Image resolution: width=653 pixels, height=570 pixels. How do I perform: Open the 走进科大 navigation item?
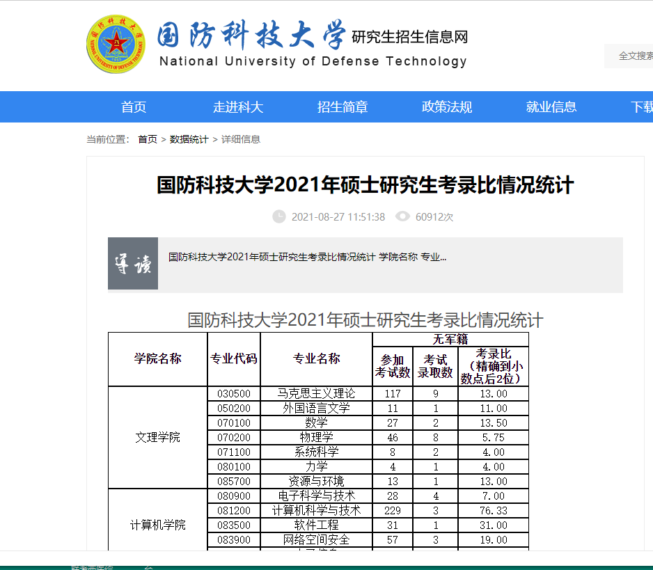[x=238, y=107]
